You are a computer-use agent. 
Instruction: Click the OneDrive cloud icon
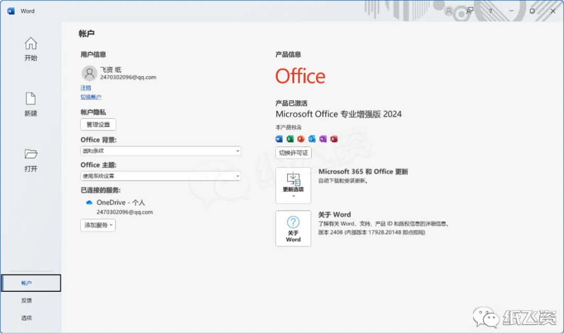point(89,202)
